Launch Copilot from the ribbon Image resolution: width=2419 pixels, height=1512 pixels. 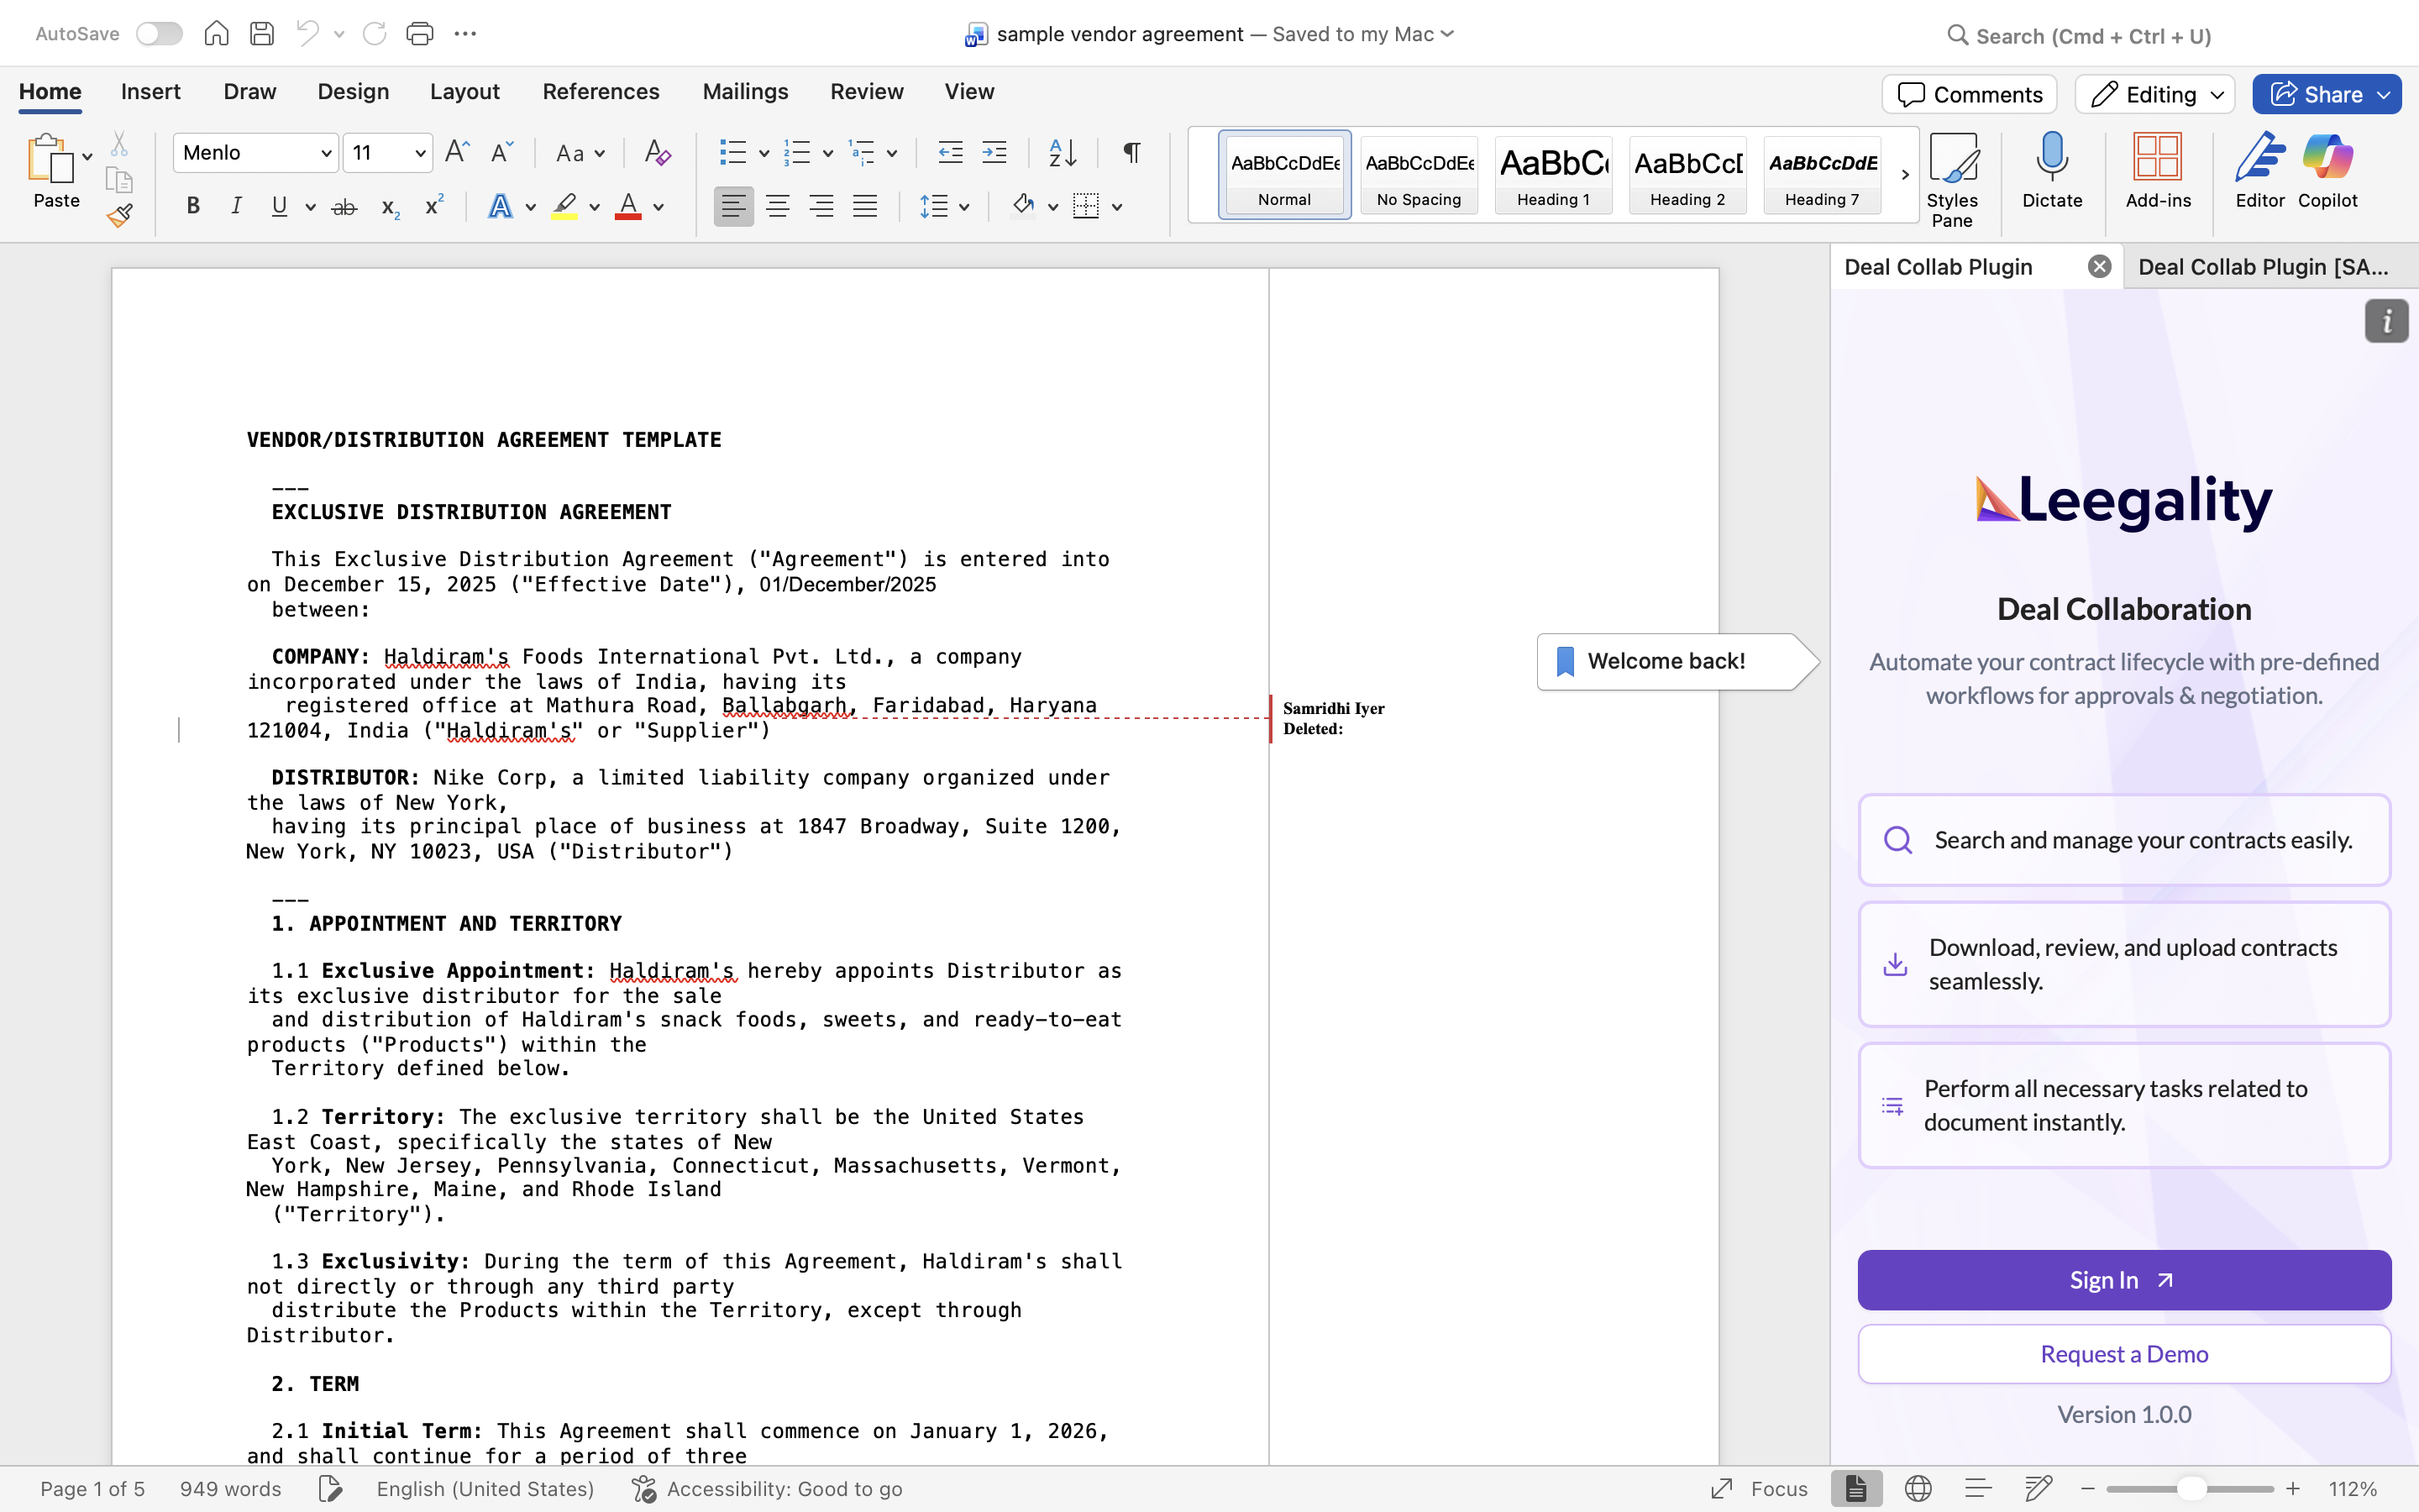pos(2327,170)
